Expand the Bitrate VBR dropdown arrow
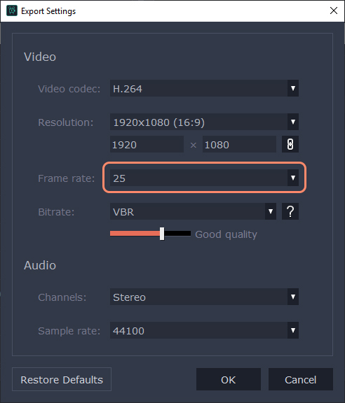This screenshot has height=403, width=345. tap(271, 211)
